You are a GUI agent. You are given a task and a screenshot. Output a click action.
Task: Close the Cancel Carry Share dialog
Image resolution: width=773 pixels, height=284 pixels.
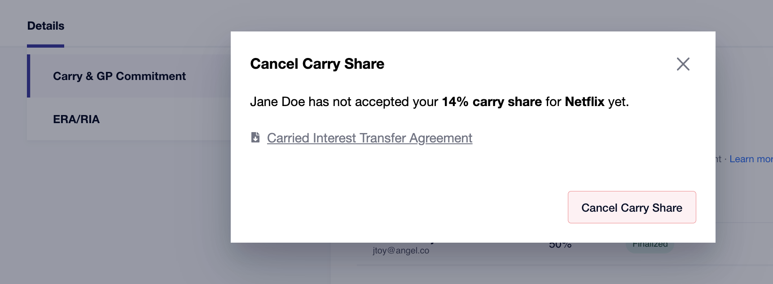point(683,64)
